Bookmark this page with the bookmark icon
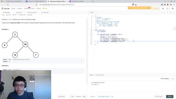176x99 pixels. coord(37,5)
